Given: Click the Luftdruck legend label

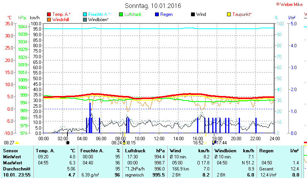Looking at the screenshot, I should tap(133, 14).
